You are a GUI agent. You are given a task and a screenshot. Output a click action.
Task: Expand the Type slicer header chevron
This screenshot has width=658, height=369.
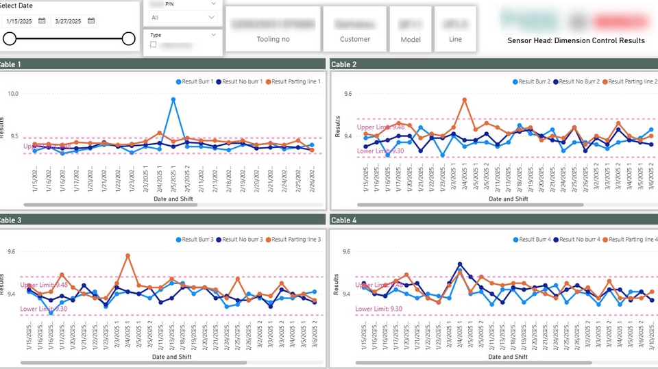214,34
